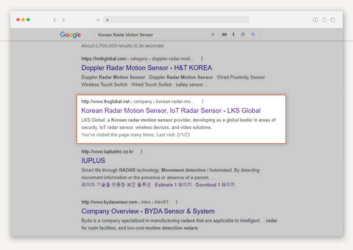Click the www.bydasensor.com URL breadcrumb
The height and width of the screenshot is (250, 353).
coord(125,202)
